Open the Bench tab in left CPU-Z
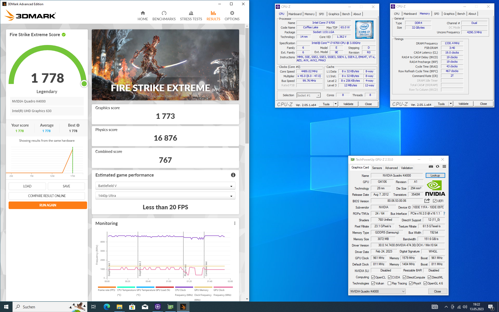 click(x=346, y=14)
